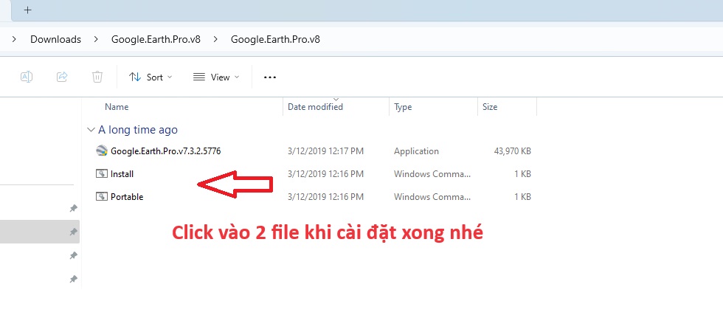Expand the chevron before Downloads in breadcrumb

point(15,39)
